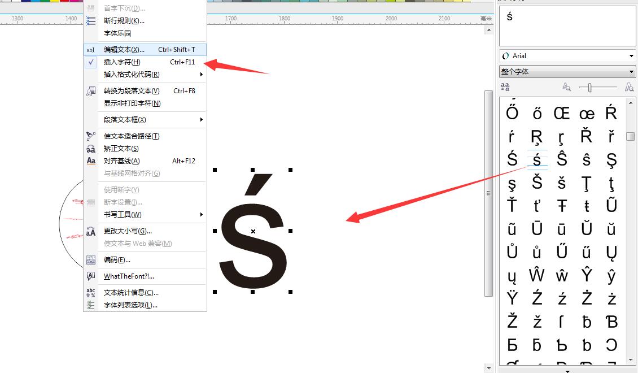Click the Edit Text (编辑文本) menu entry
This screenshot has width=638, height=373.
coord(124,50)
